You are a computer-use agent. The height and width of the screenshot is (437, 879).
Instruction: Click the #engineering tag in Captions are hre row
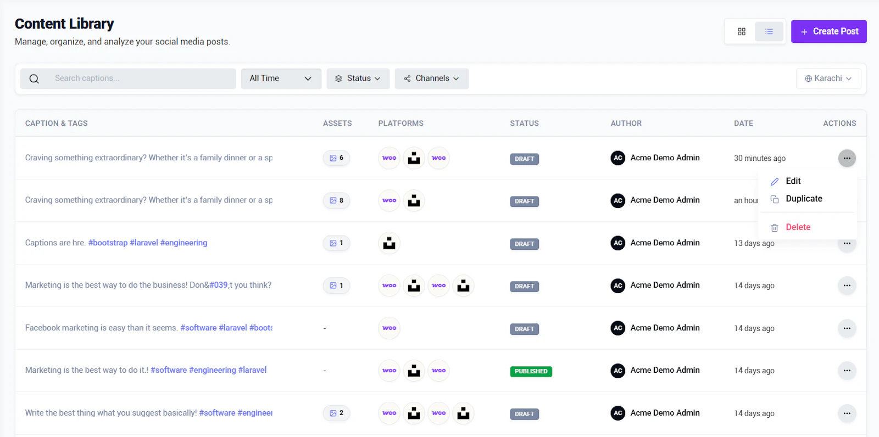[183, 243]
